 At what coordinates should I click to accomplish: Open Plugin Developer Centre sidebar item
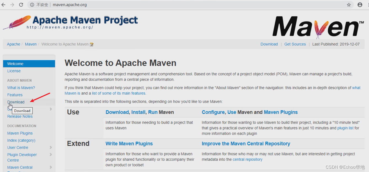click(x=22, y=157)
